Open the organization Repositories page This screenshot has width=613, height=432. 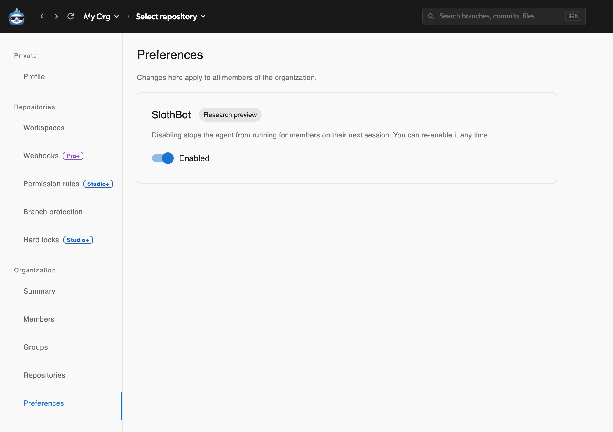pyautogui.click(x=44, y=375)
